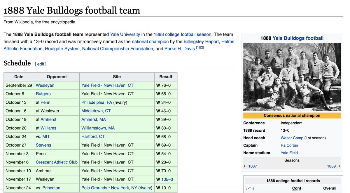
Task: Select the 'W 10–0' result cell
Action: [x=166, y=188]
